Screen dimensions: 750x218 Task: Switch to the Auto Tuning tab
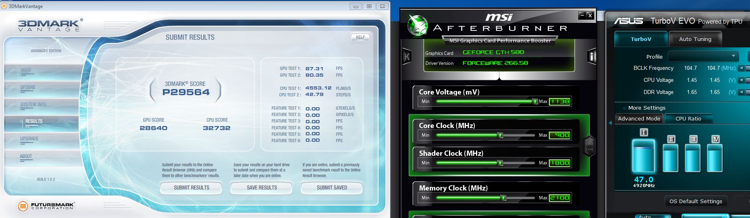(x=695, y=39)
